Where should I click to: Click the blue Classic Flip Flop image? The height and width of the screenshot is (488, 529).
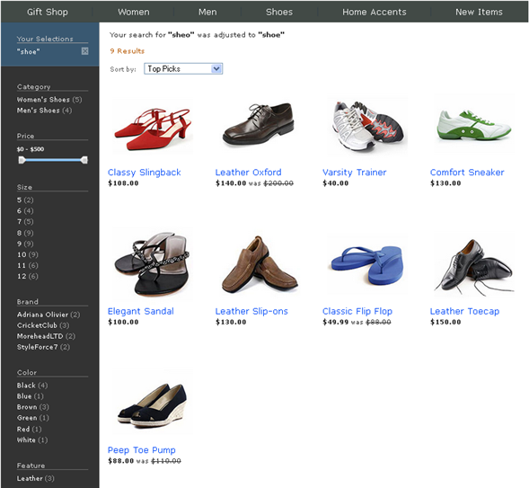coord(367,264)
